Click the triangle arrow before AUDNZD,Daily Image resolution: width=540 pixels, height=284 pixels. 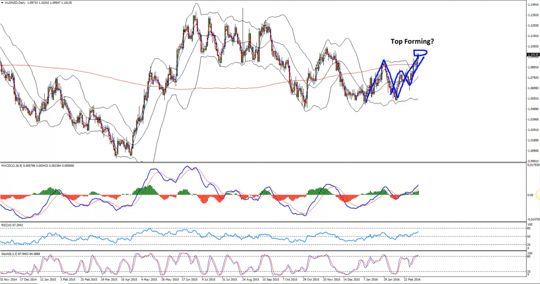pos(2,3)
